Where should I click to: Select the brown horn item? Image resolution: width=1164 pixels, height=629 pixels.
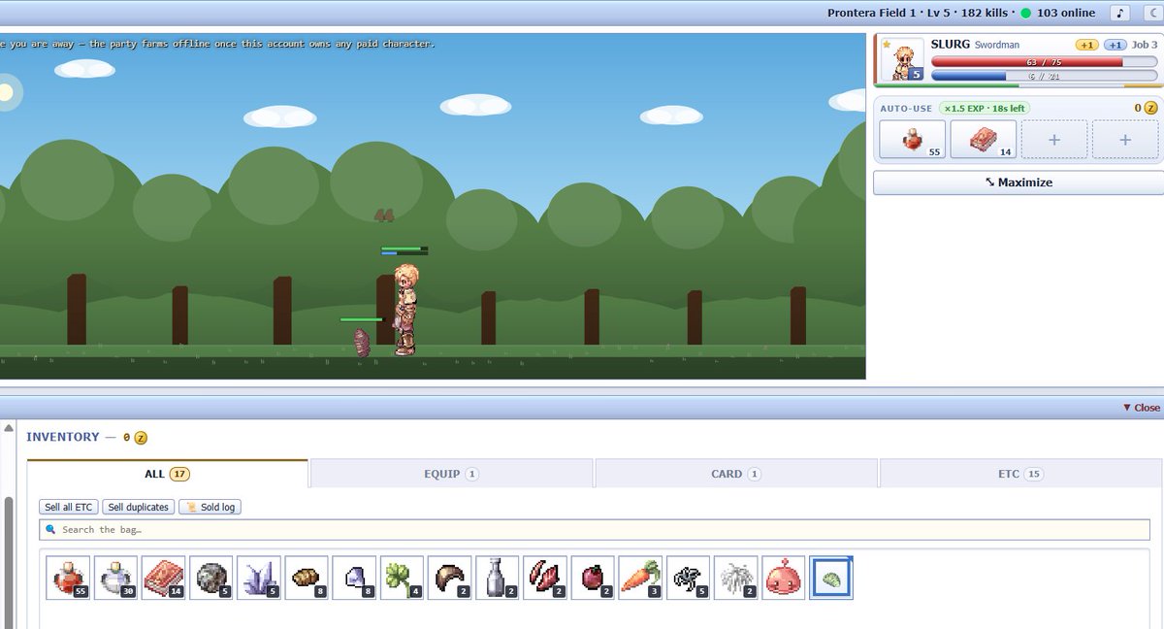[449, 578]
